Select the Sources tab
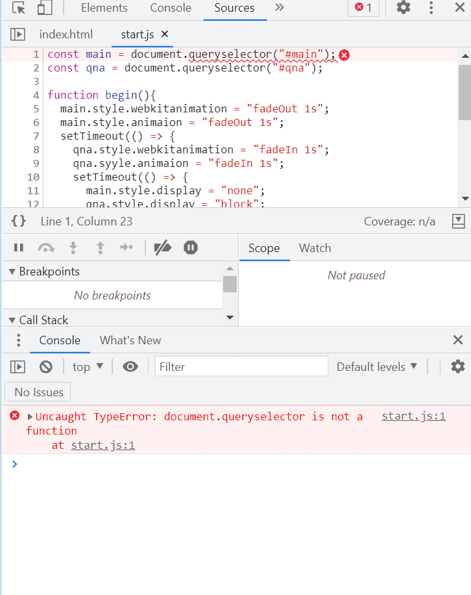Viewport: 471px width, 595px height. point(234,8)
